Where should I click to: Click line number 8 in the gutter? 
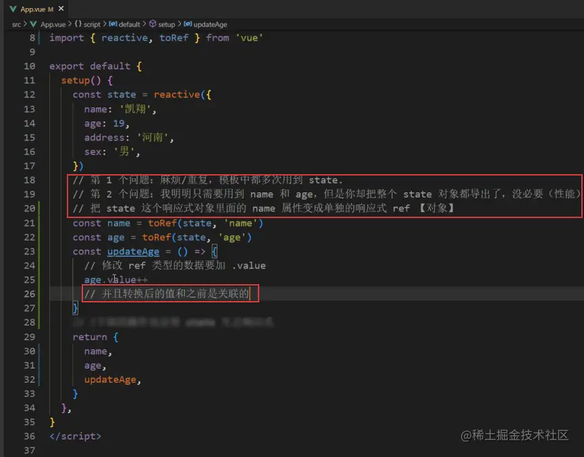(x=32, y=38)
